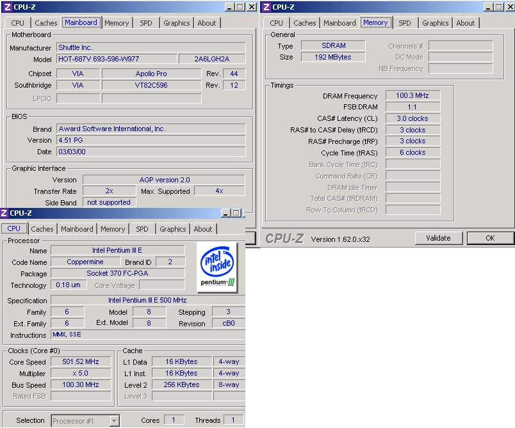Click the BIOS version 4.51 PG

[x=151, y=140]
